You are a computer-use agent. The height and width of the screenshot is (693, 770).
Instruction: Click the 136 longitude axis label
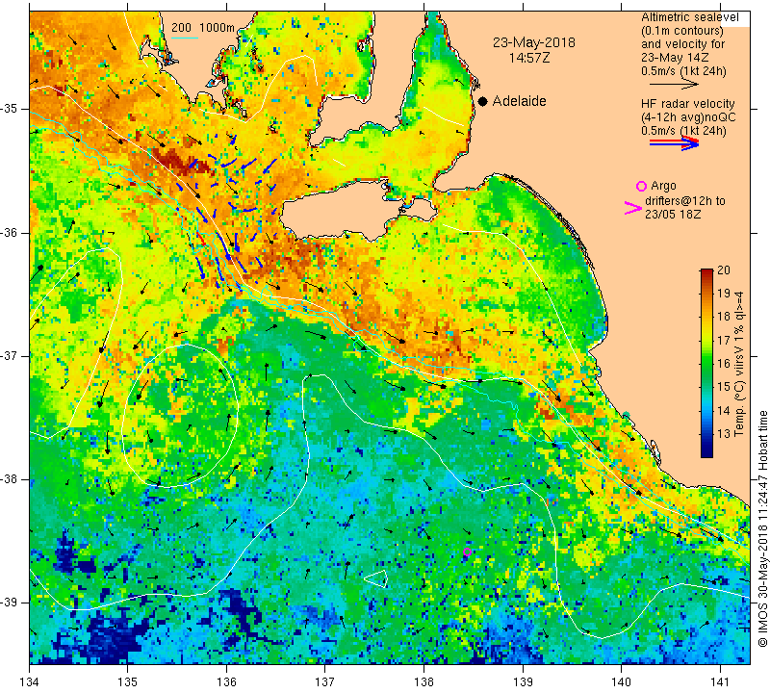point(226,682)
